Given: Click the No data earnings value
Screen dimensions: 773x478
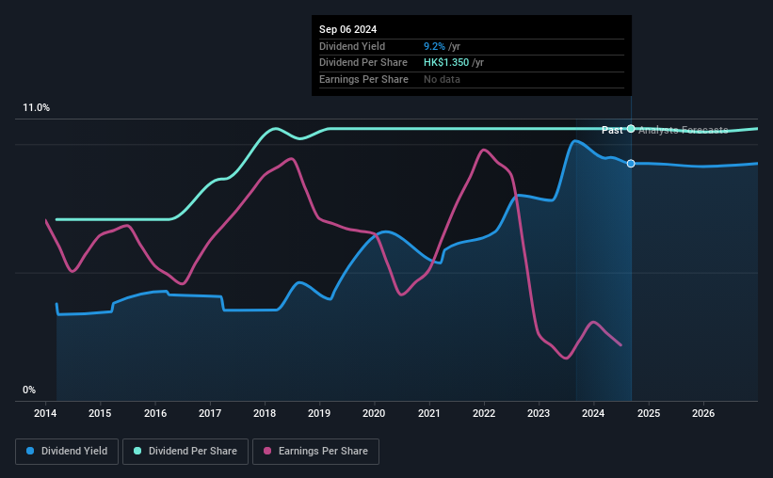Looking at the screenshot, I should click(x=442, y=79).
